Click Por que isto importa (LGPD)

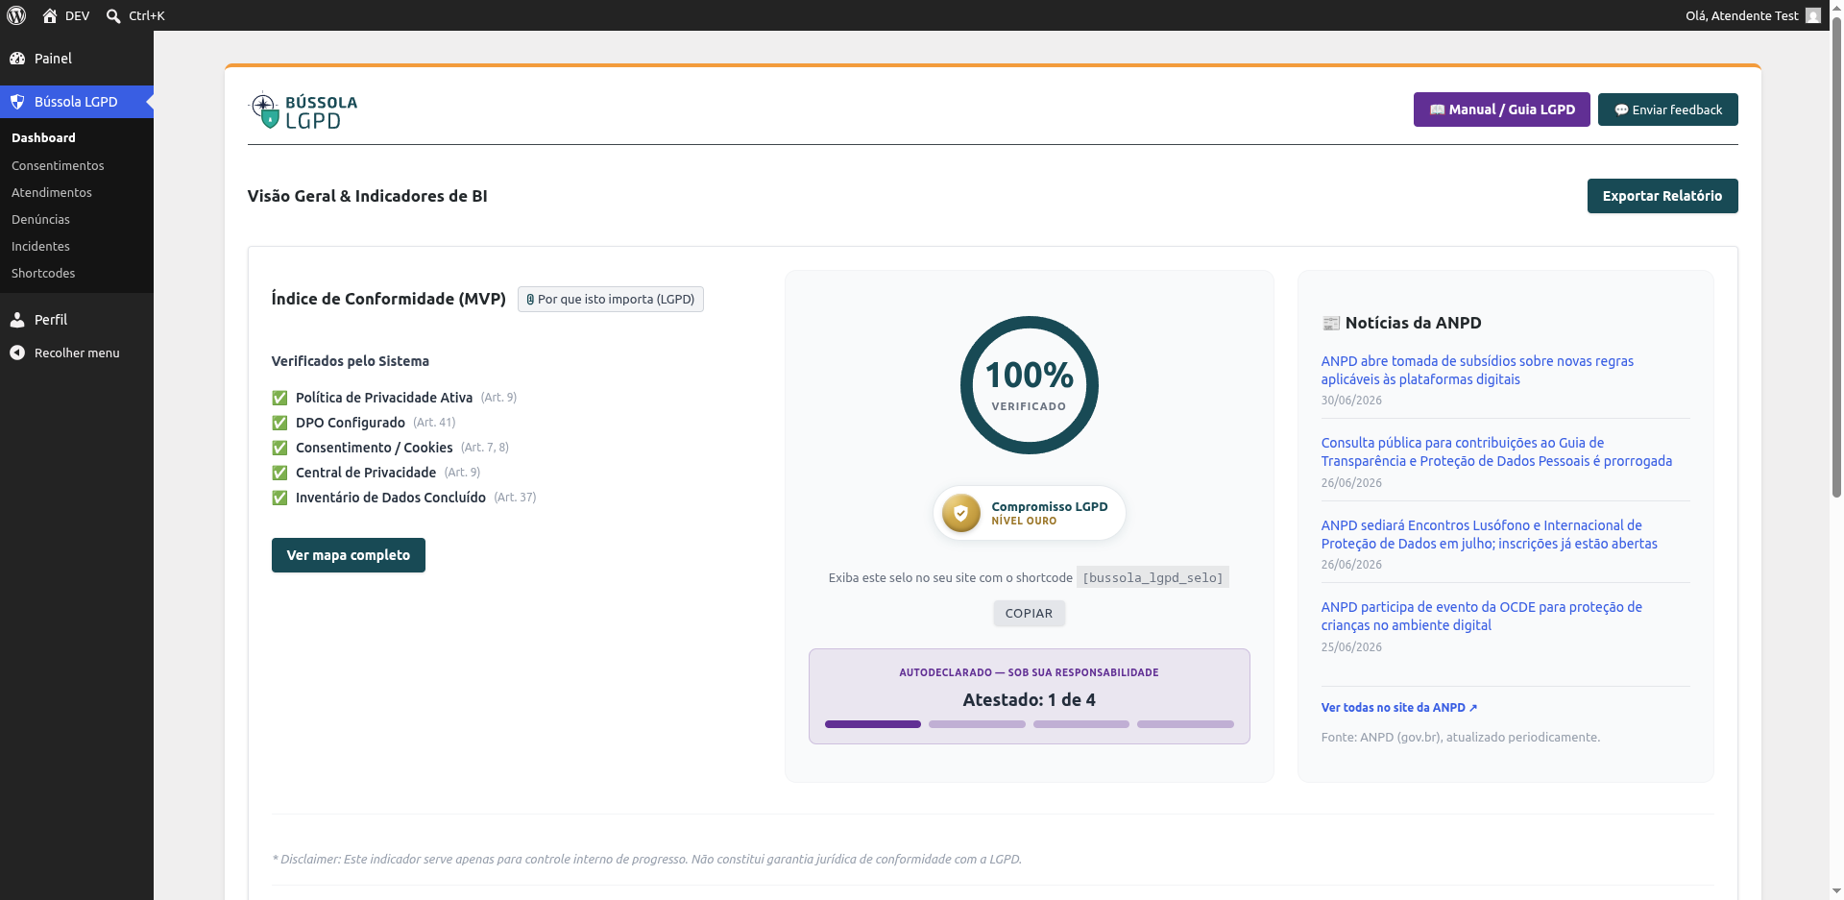tap(611, 300)
